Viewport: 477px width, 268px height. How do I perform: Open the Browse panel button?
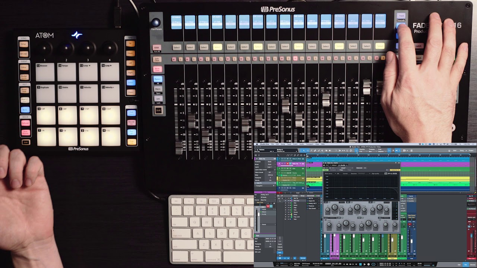pos(473,265)
